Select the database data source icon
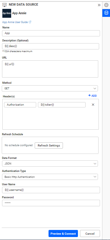Viewport: 110px width, 240px height. [106, 13]
